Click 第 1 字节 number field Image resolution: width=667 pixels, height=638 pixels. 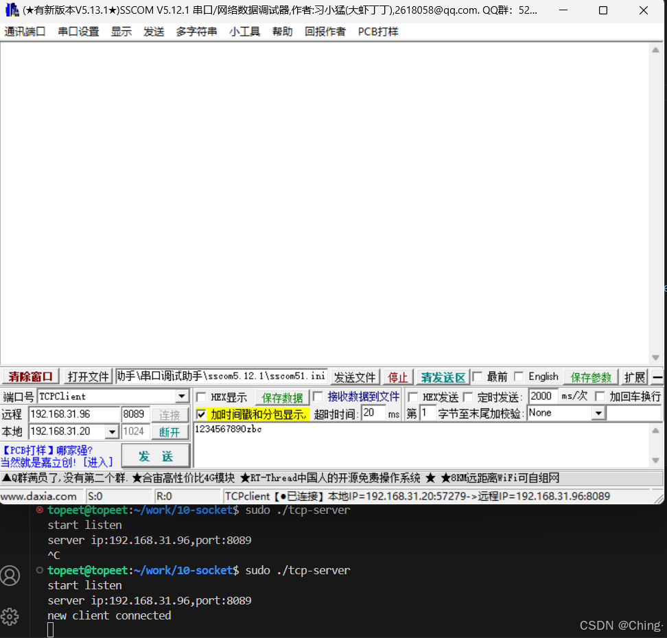pyautogui.click(x=428, y=413)
